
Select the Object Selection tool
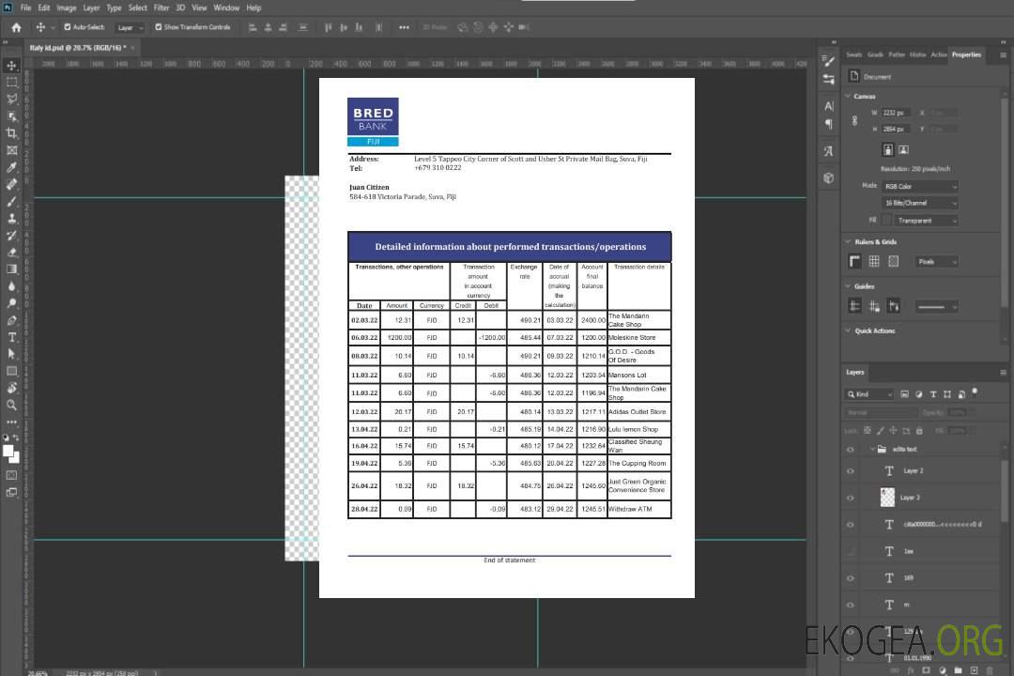11,116
